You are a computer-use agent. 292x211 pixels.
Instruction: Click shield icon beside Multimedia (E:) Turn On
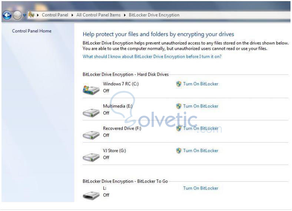179,106
